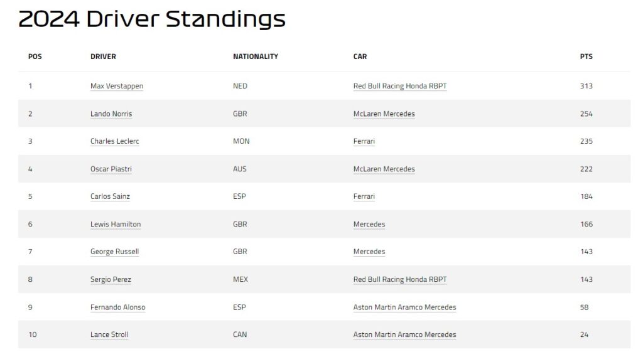Click McLaren Mercedes link in Norris's row

pyautogui.click(x=384, y=114)
